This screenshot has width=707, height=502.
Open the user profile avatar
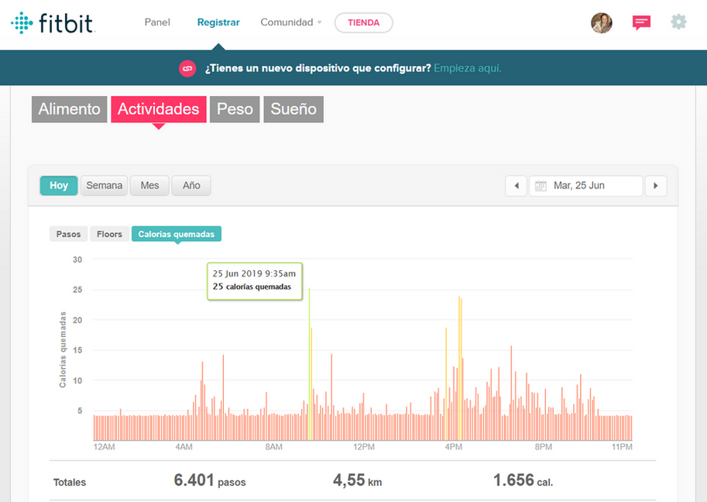(x=602, y=22)
